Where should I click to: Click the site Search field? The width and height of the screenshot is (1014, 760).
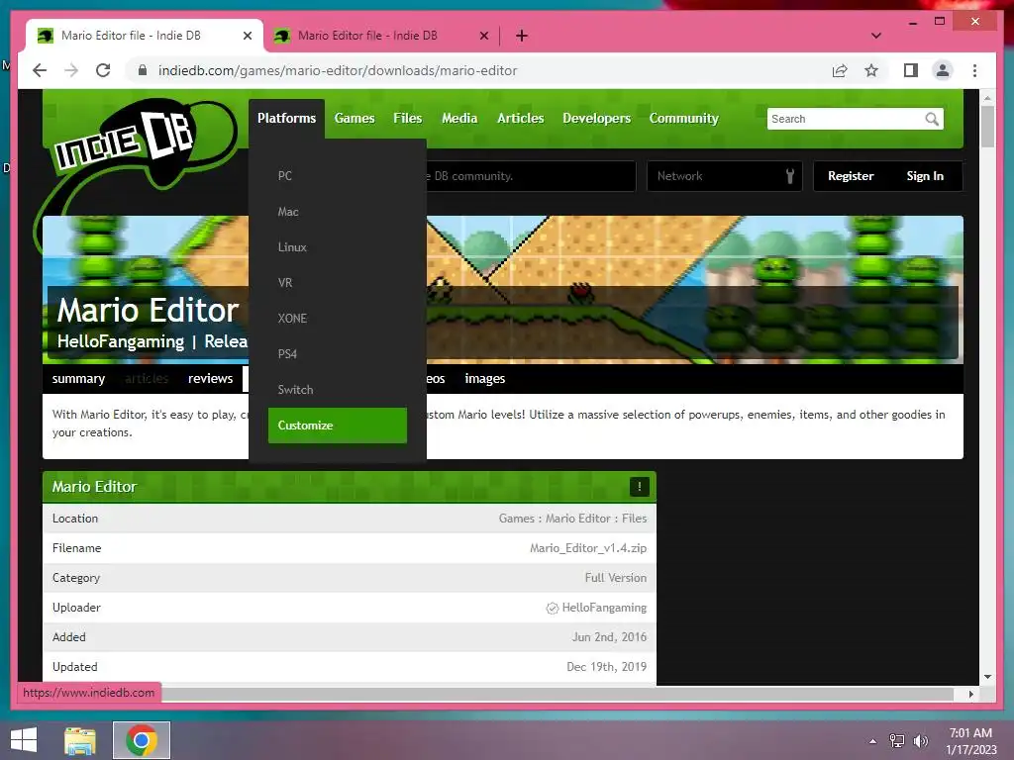(845, 119)
